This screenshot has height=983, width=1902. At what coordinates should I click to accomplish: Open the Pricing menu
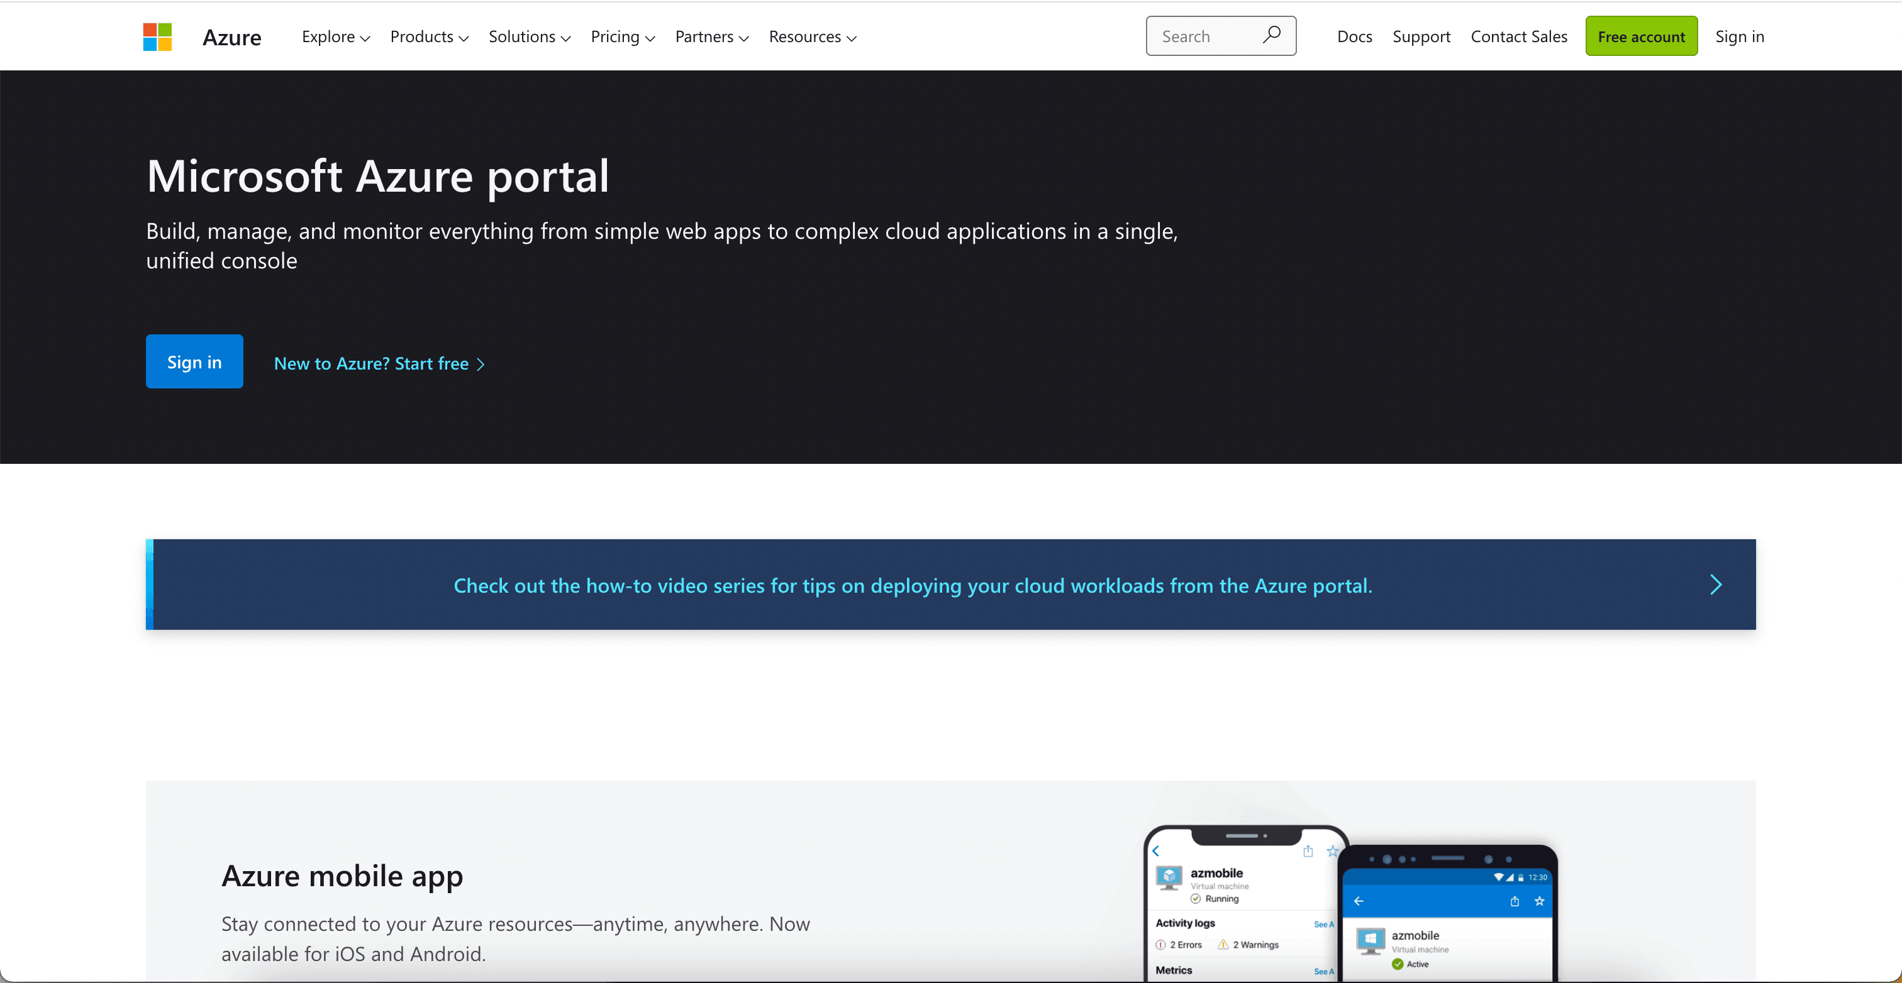[x=623, y=37]
